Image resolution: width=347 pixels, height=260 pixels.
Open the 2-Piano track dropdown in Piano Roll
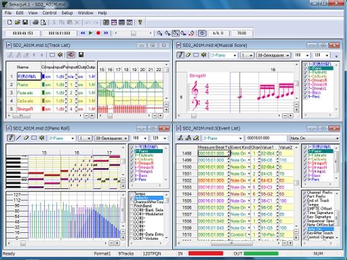click(x=62, y=138)
